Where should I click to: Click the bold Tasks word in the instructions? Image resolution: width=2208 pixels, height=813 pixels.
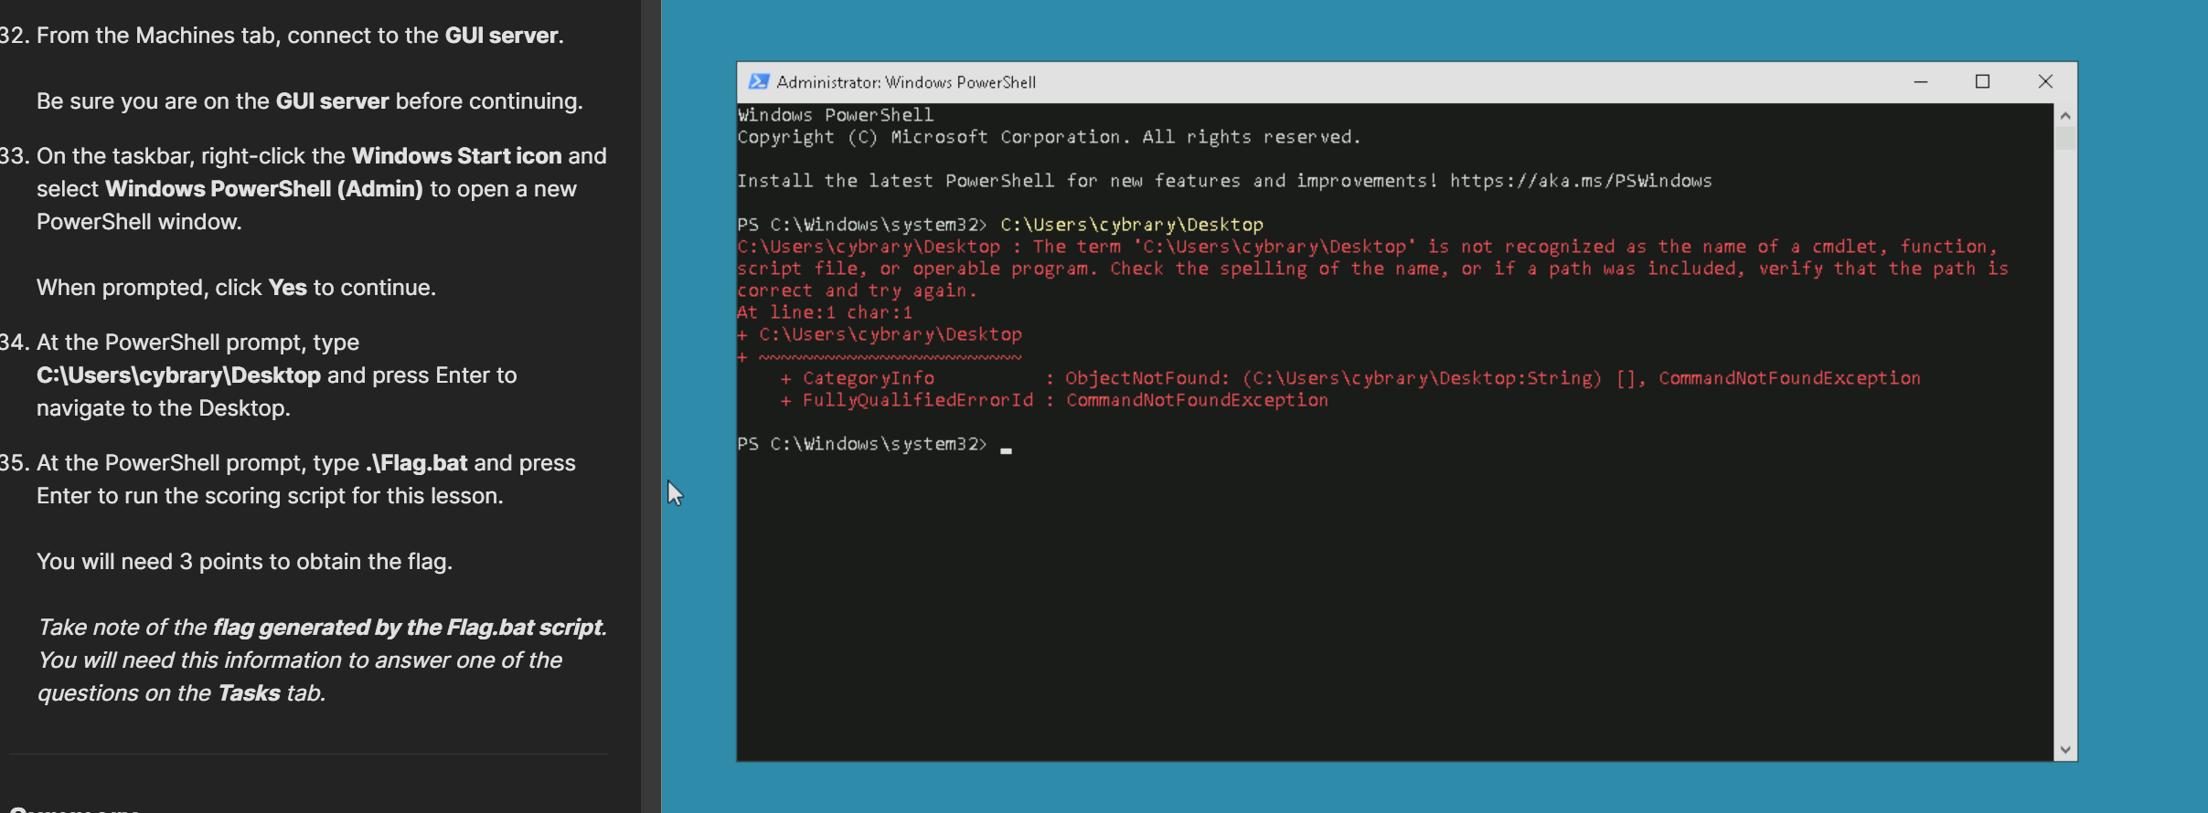coord(249,693)
